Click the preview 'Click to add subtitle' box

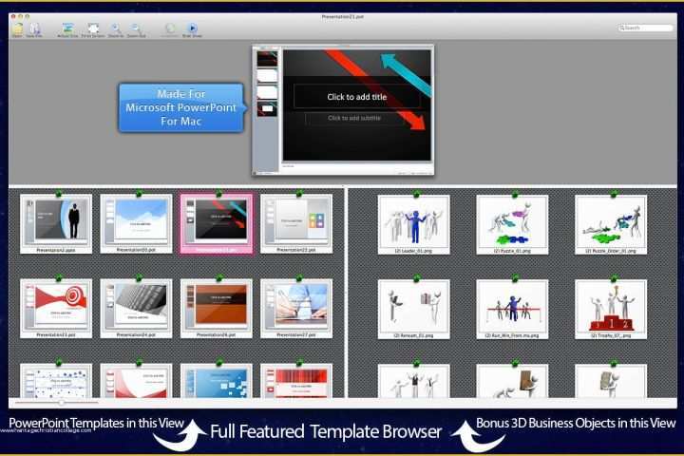point(354,118)
